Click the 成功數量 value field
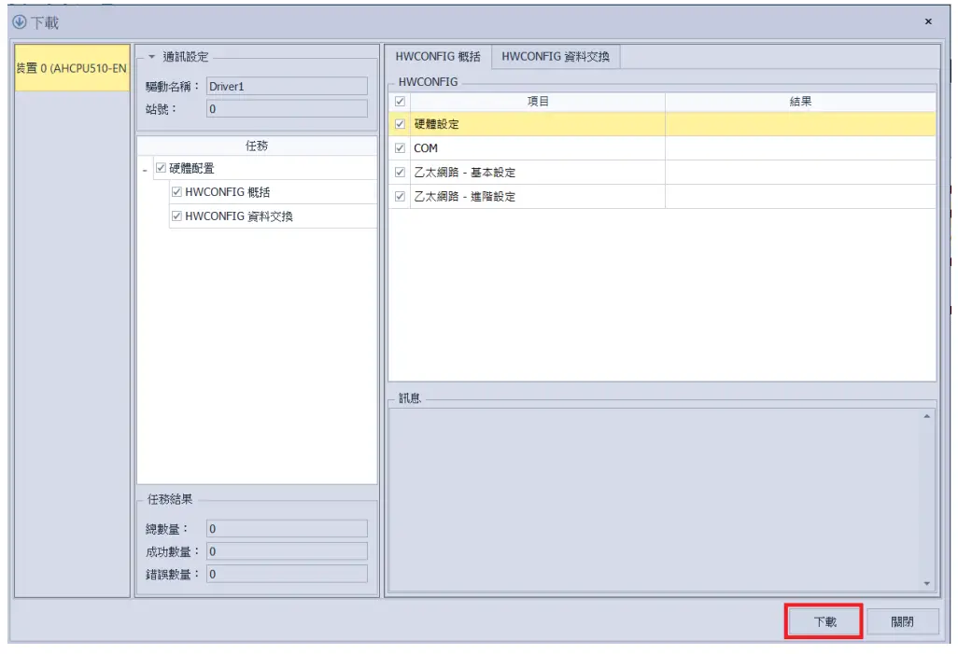 pyautogui.click(x=288, y=551)
